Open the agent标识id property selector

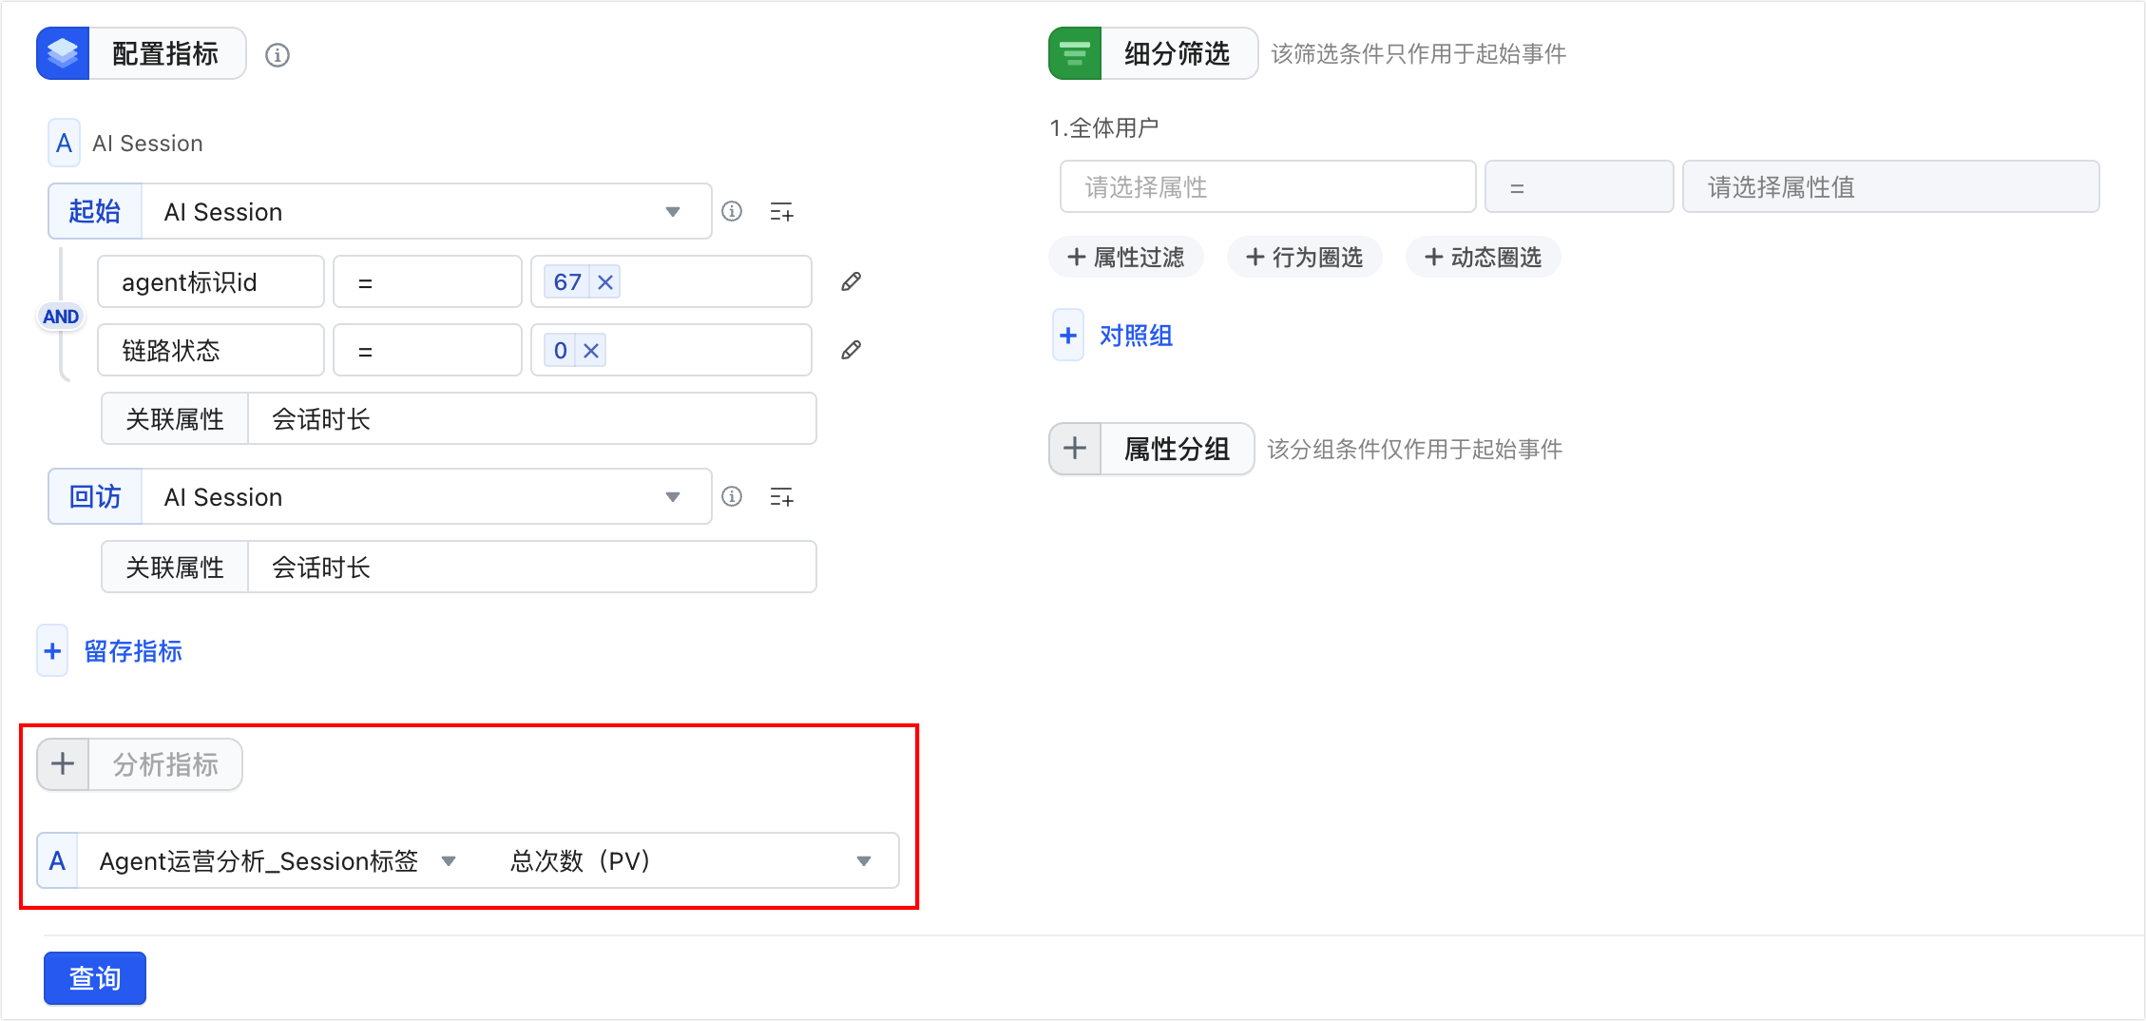pyautogui.click(x=211, y=281)
